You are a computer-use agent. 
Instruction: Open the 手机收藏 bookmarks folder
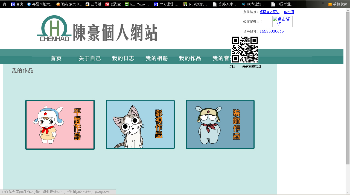[338, 4]
